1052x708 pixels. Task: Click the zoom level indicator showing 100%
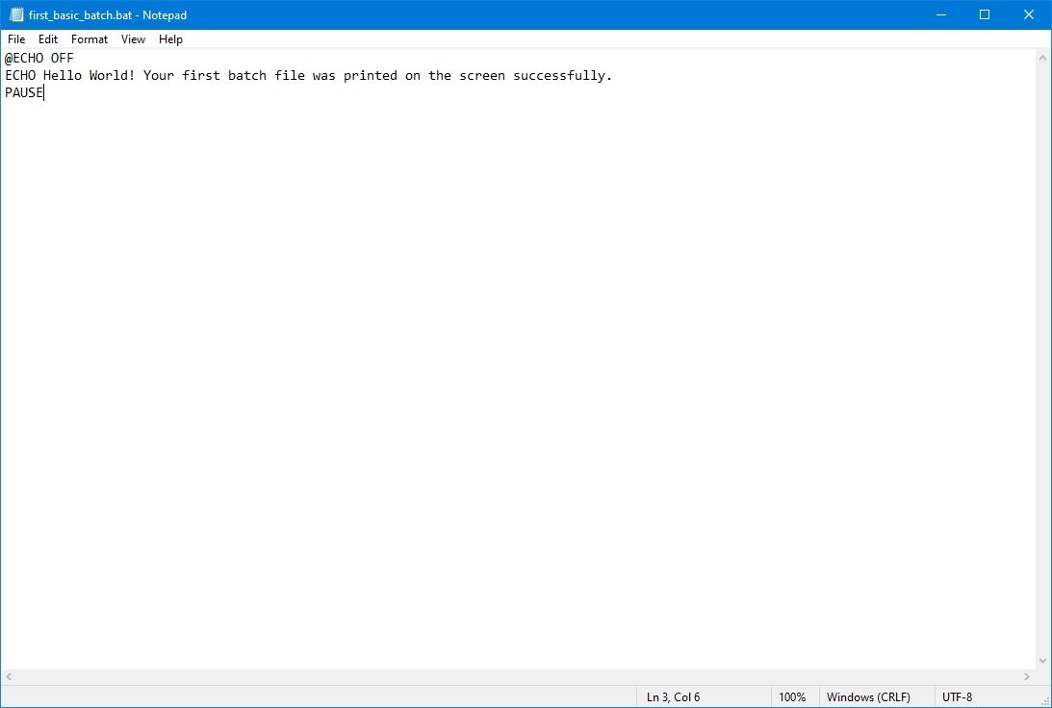point(792,696)
